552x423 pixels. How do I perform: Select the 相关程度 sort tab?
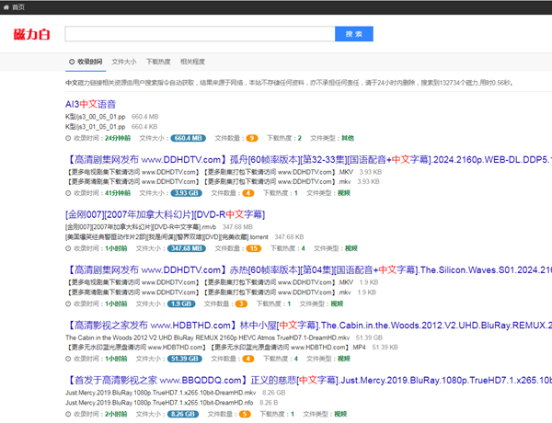[192, 62]
